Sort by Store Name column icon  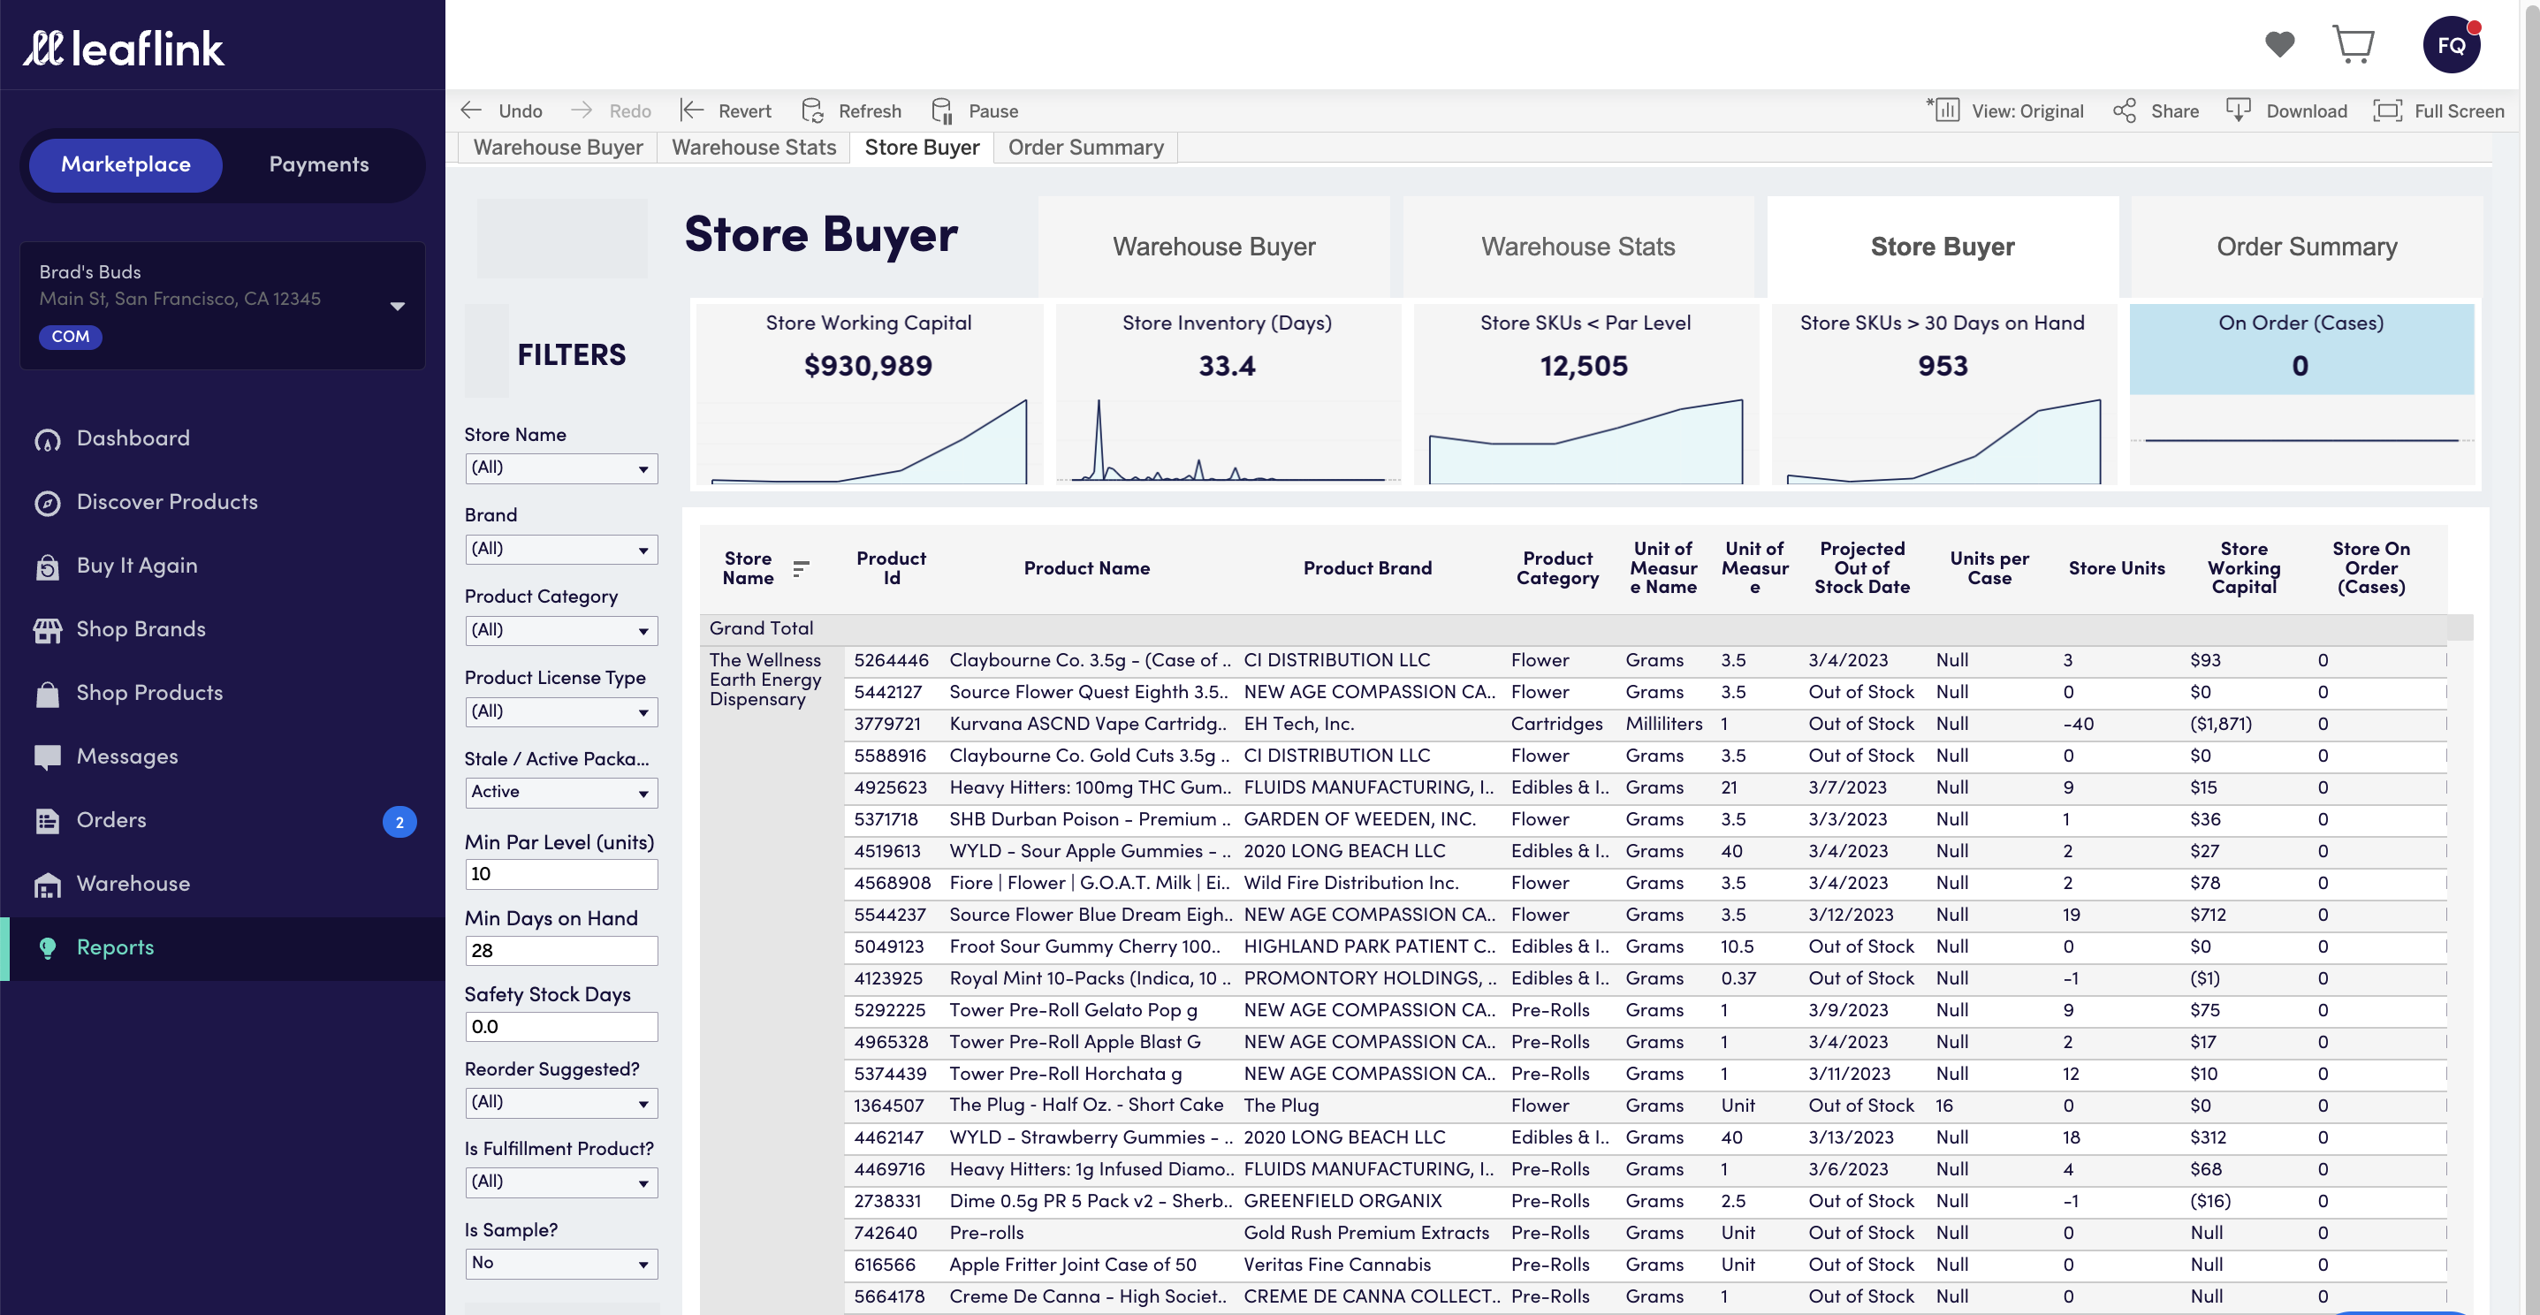[801, 567]
